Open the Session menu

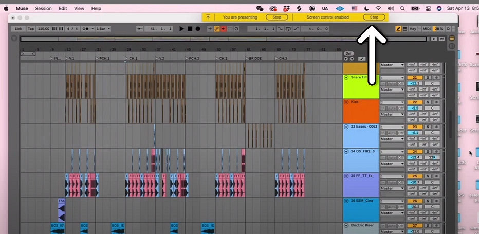pyautogui.click(x=43, y=9)
